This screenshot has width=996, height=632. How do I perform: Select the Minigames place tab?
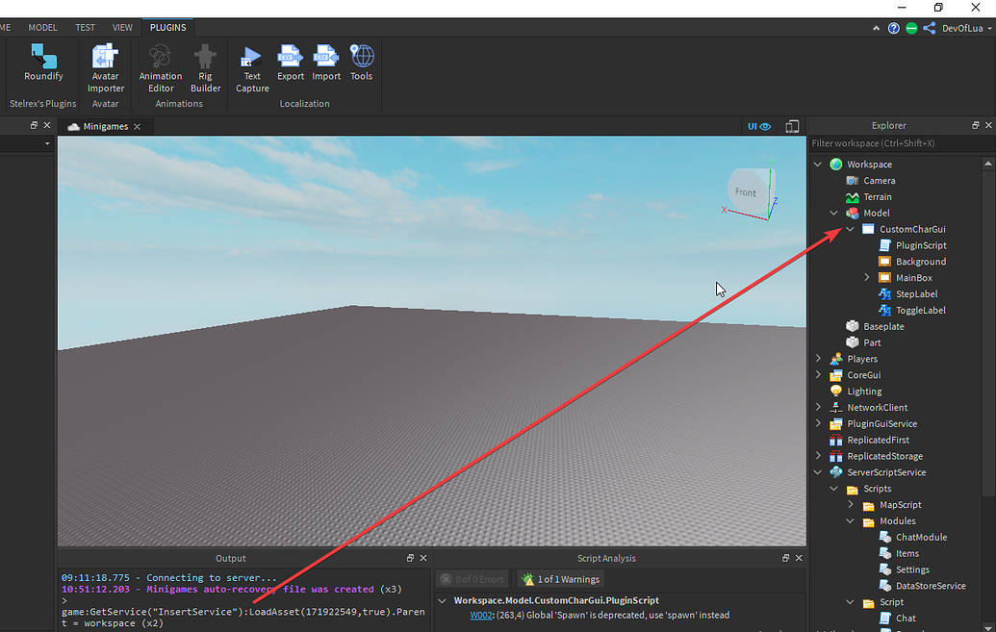106,125
